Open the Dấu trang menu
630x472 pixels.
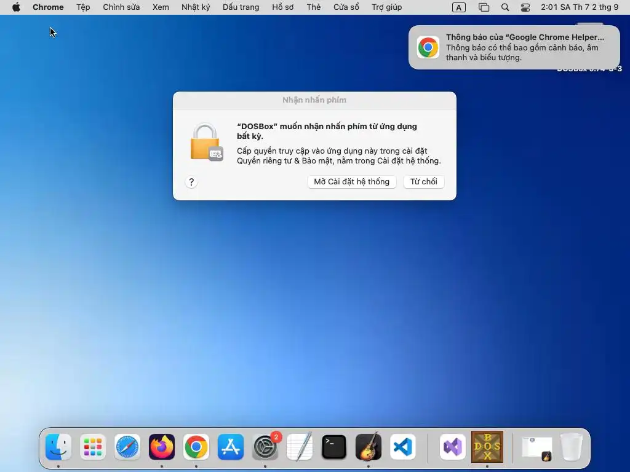click(x=241, y=7)
